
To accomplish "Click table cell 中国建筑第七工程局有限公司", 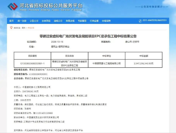I will 107,64.
